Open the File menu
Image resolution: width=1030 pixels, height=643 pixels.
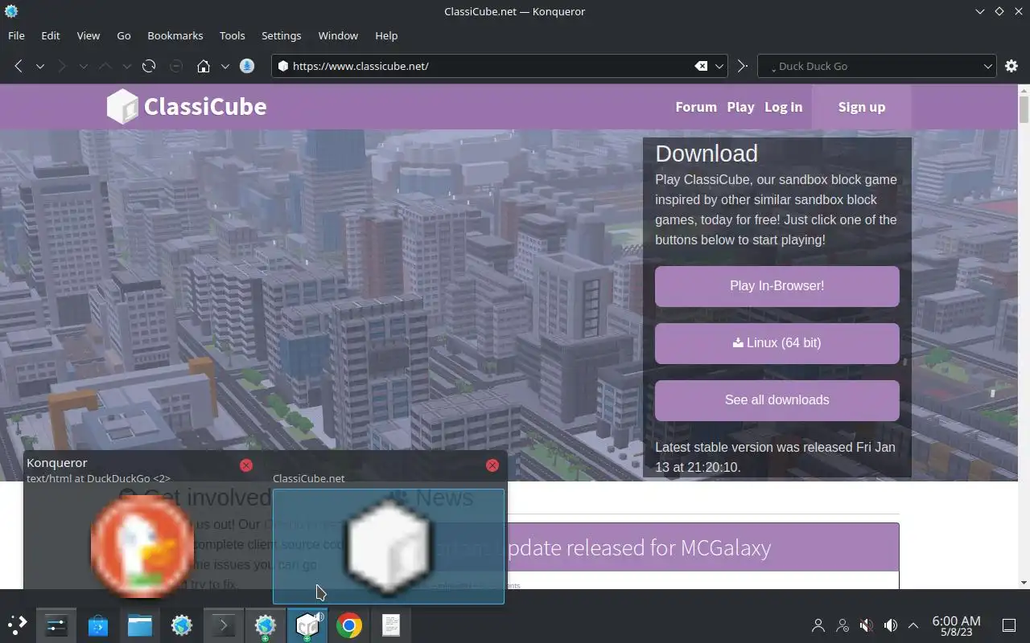tap(16, 35)
